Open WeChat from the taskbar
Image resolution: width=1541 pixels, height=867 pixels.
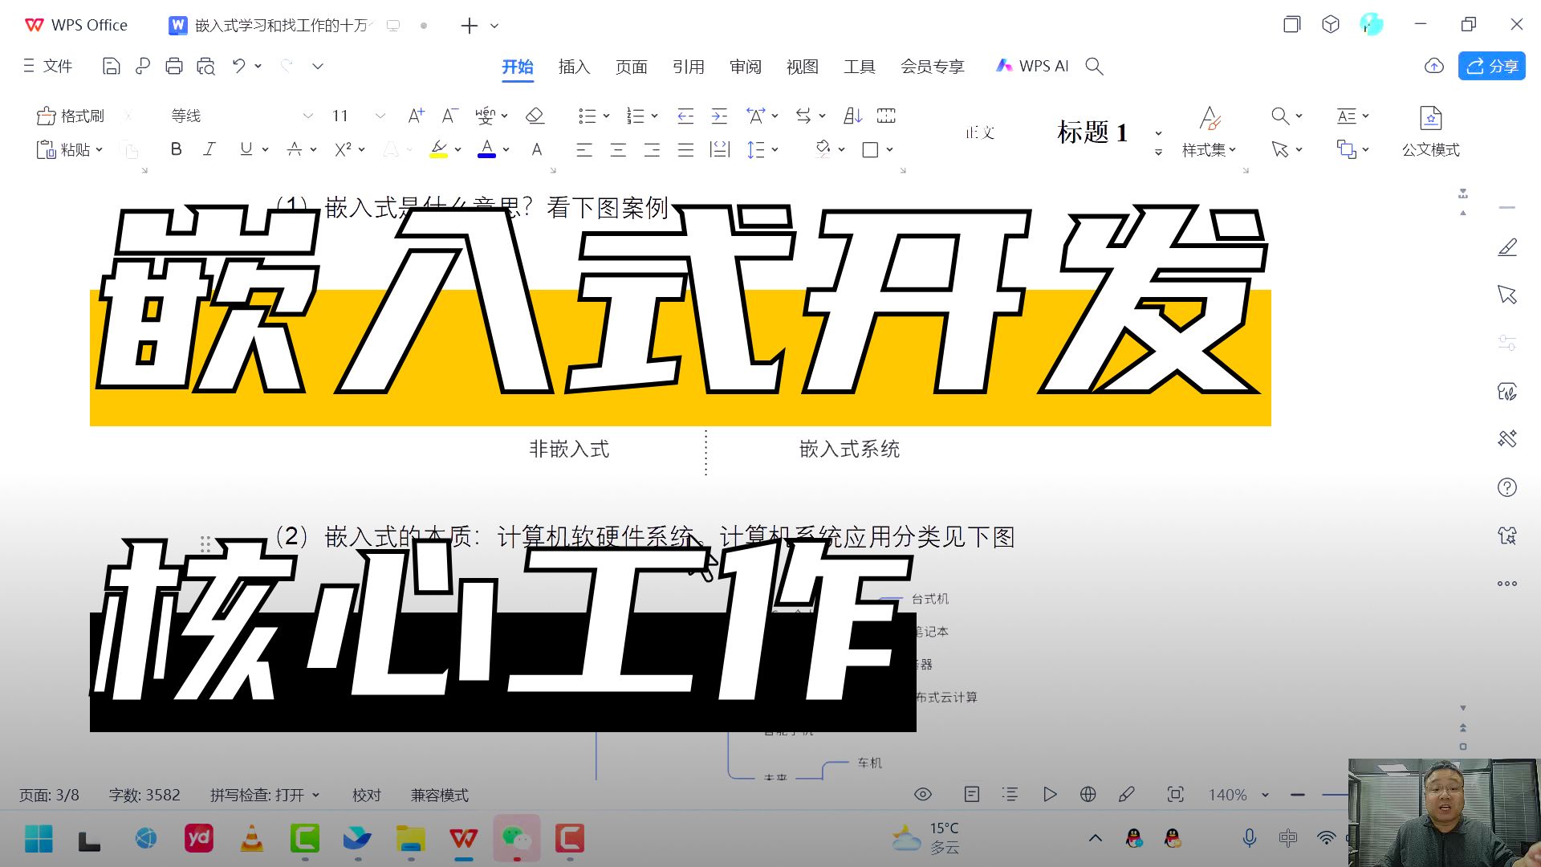(x=516, y=839)
